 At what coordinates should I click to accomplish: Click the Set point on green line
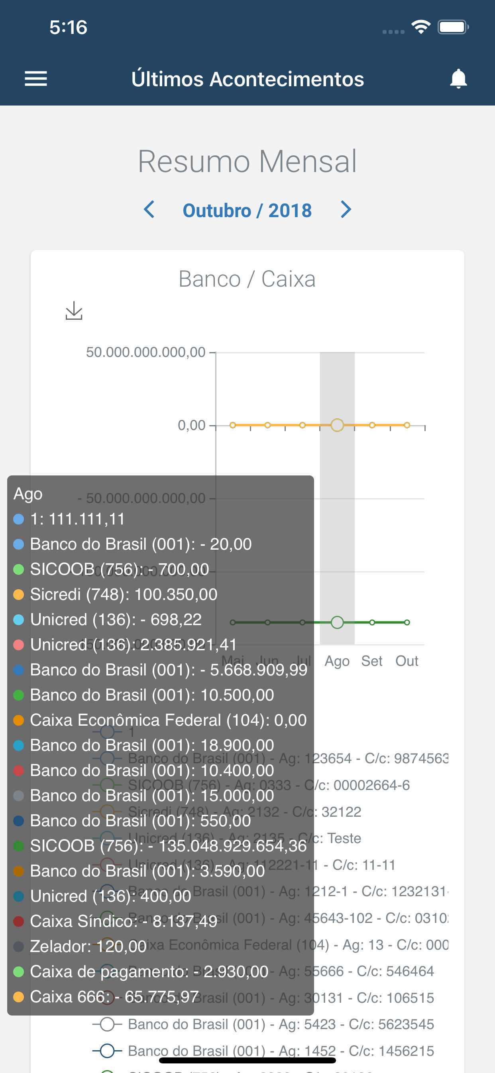click(x=372, y=622)
